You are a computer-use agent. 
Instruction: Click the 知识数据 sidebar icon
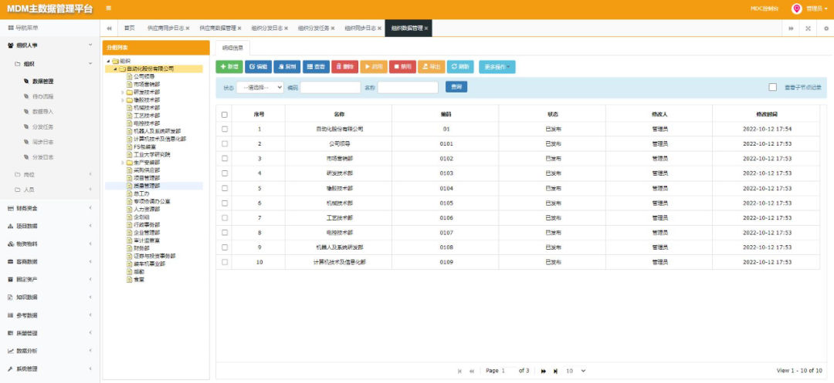[x=11, y=297]
